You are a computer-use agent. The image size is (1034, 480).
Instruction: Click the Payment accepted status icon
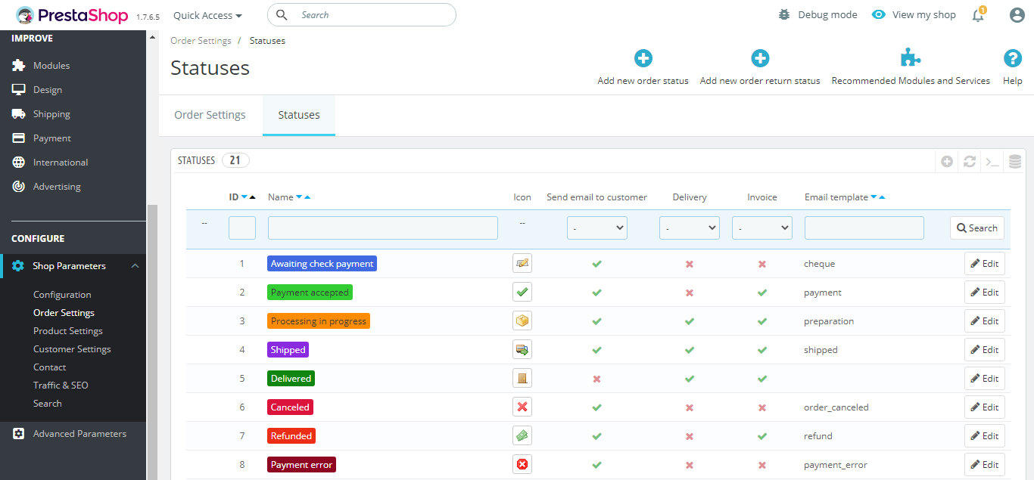(522, 292)
